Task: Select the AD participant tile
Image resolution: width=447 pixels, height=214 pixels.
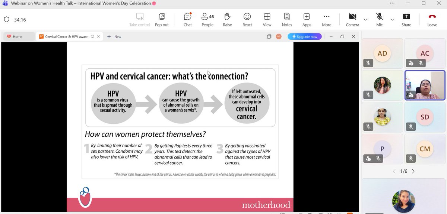Action: tap(382, 53)
